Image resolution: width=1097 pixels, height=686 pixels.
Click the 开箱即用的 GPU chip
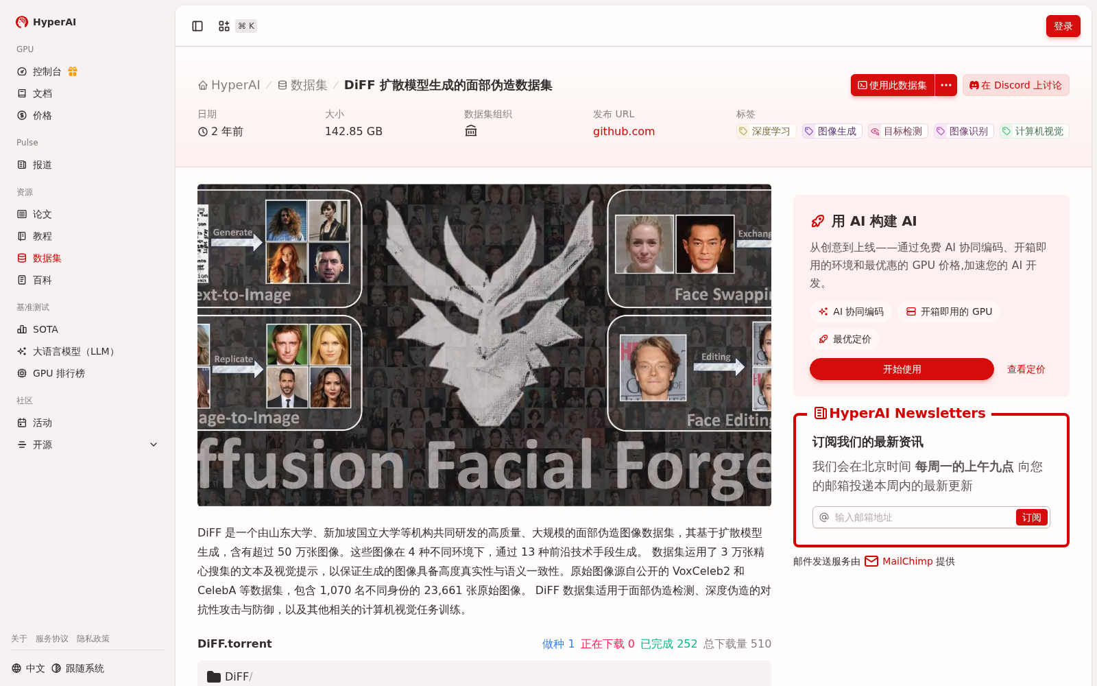pos(949,311)
